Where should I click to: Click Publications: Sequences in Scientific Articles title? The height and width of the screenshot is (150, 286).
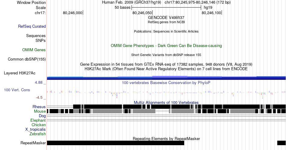click(x=166, y=31)
